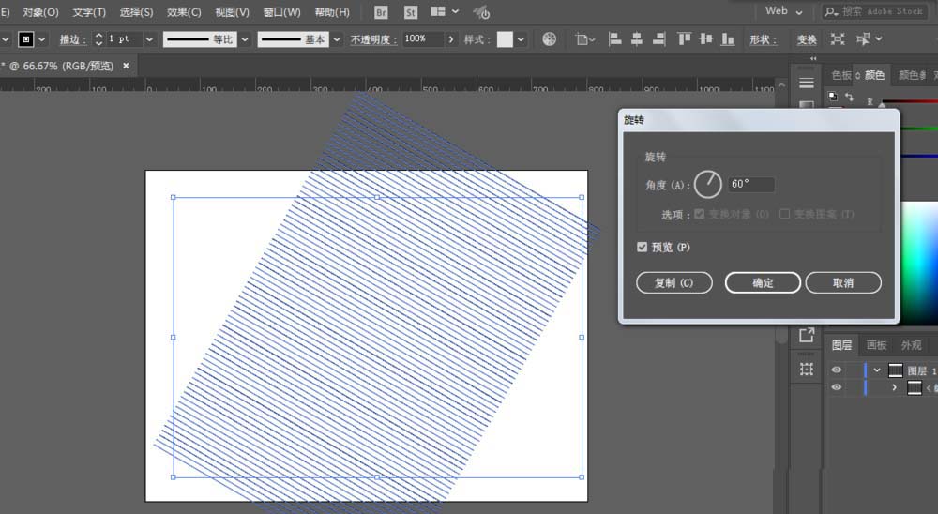Open Adobe Stock via the St icon

pyautogui.click(x=411, y=12)
